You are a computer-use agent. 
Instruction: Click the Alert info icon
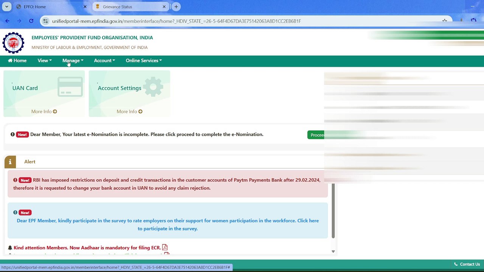(x=10, y=162)
